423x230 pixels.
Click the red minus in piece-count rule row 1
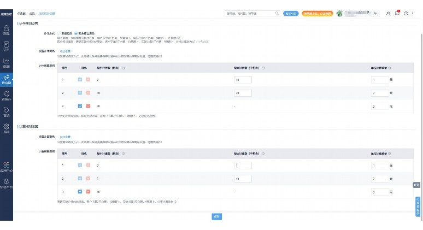88,80
